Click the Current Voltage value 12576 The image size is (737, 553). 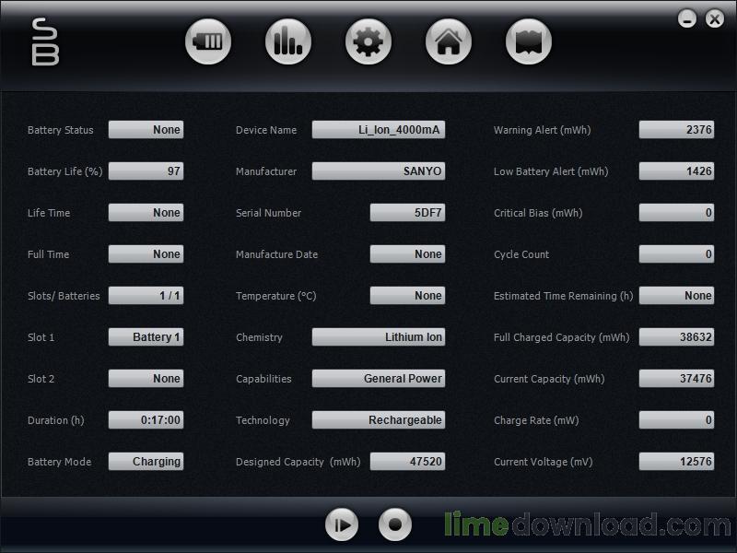pos(676,462)
